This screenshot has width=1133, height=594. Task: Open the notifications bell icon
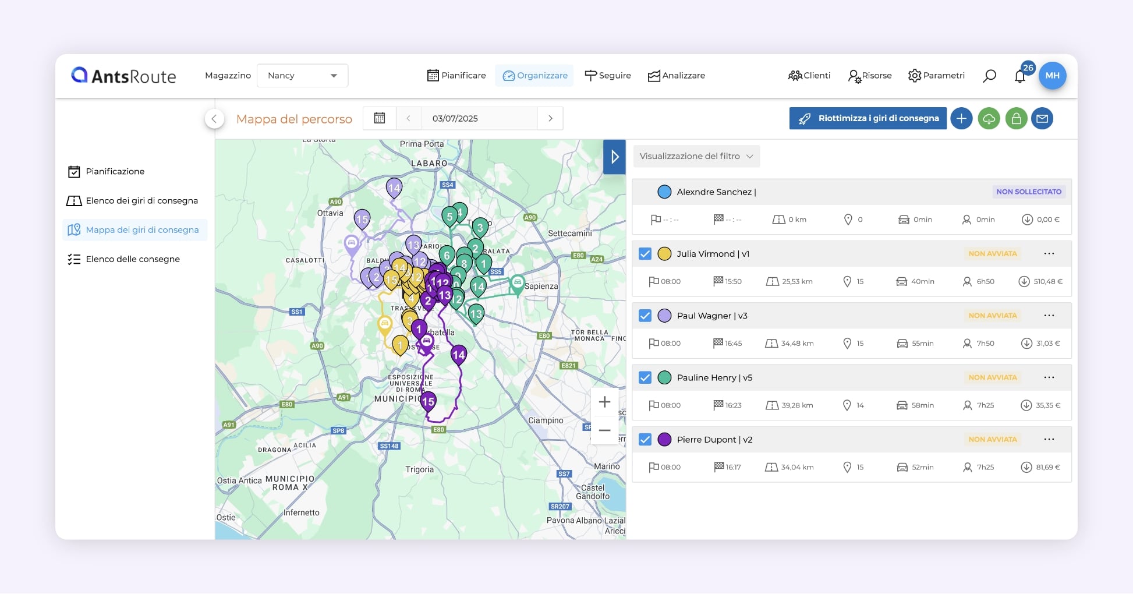coord(1020,76)
